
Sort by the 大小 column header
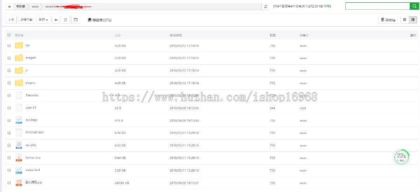click(x=118, y=35)
